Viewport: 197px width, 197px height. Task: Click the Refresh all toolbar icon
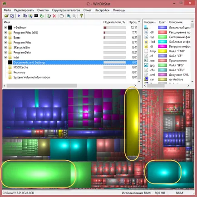click(12, 16)
